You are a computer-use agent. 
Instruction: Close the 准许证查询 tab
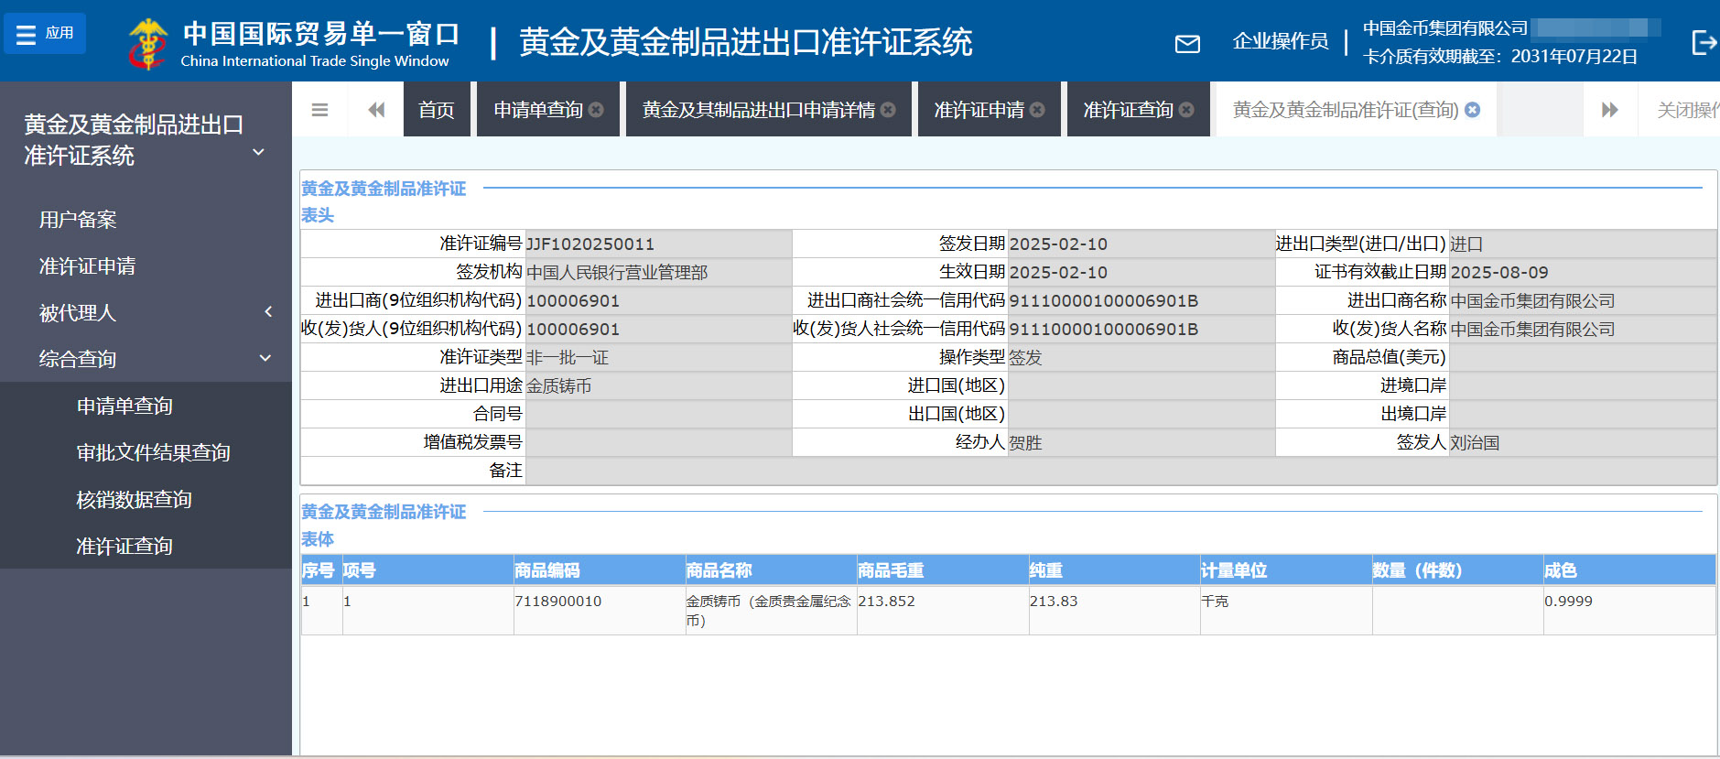(1186, 110)
